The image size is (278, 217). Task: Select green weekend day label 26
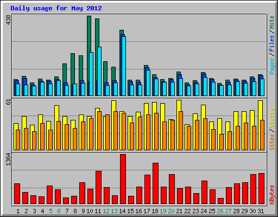tap(220, 211)
